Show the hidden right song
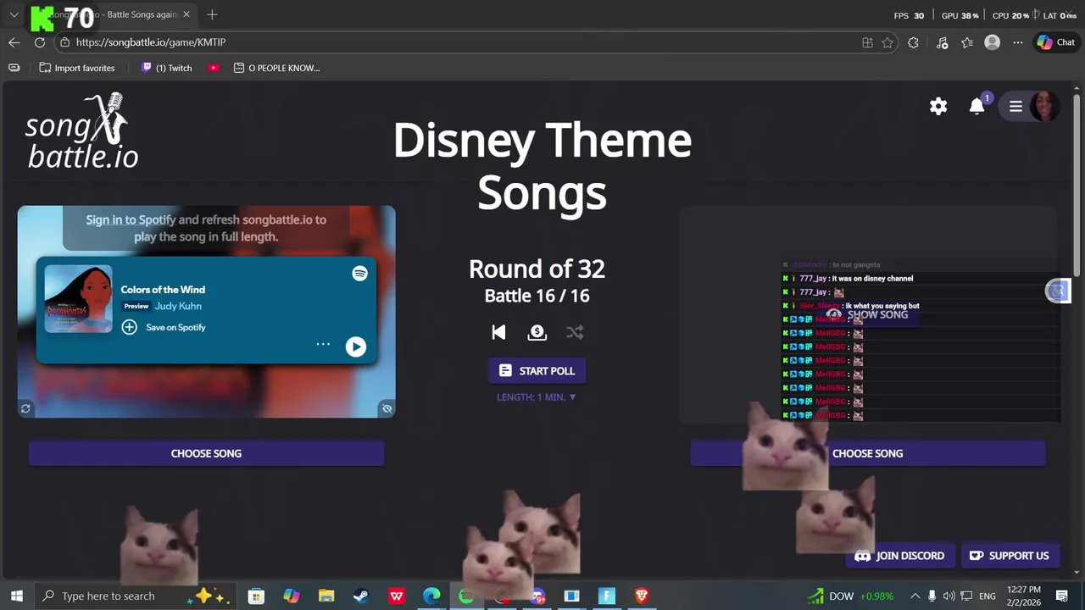The image size is (1085, 610). pyautogui.click(x=867, y=314)
